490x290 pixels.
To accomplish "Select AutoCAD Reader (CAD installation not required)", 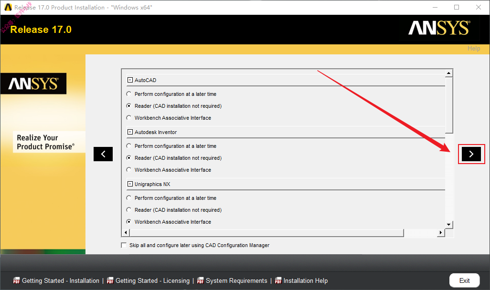I will point(129,106).
